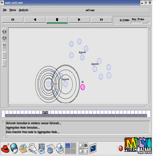The height and width of the screenshot is (156, 156).
Task: Open the Views menu
Action: pyautogui.click(x=12, y=10)
